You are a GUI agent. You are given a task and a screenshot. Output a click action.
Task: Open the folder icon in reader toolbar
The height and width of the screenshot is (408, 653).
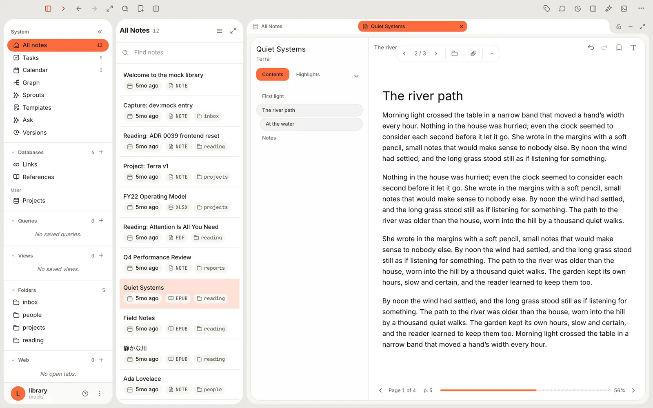tap(455, 53)
